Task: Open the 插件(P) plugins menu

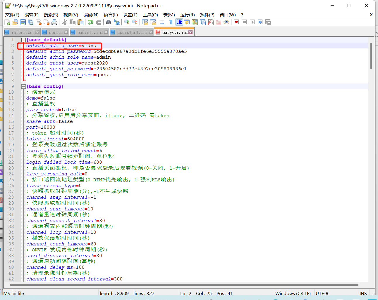Action: tap(207, 15)
